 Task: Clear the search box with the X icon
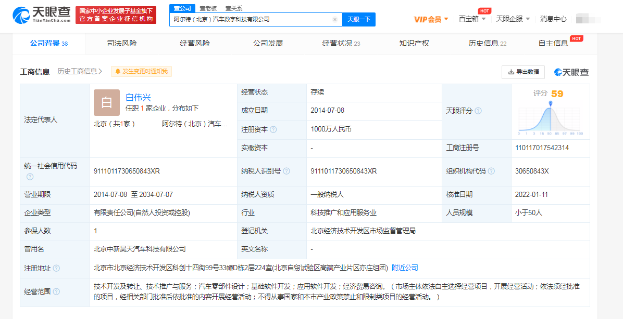coord(334,19)
